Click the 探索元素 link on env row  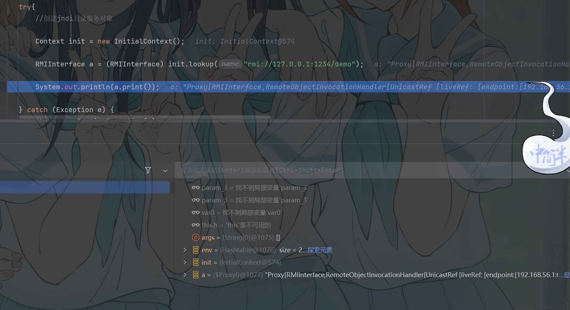coord(320,250)
